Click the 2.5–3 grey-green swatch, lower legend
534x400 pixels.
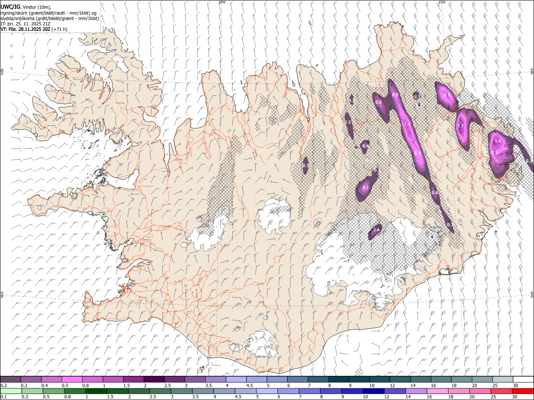[160, 391]
